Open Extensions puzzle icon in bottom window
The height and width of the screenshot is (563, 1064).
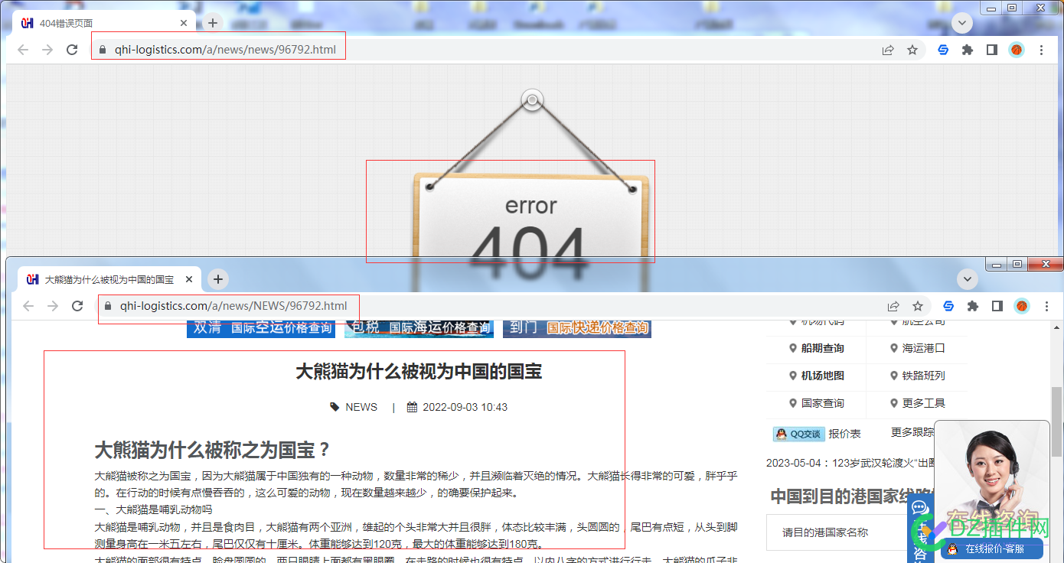(x=973, y=306)
